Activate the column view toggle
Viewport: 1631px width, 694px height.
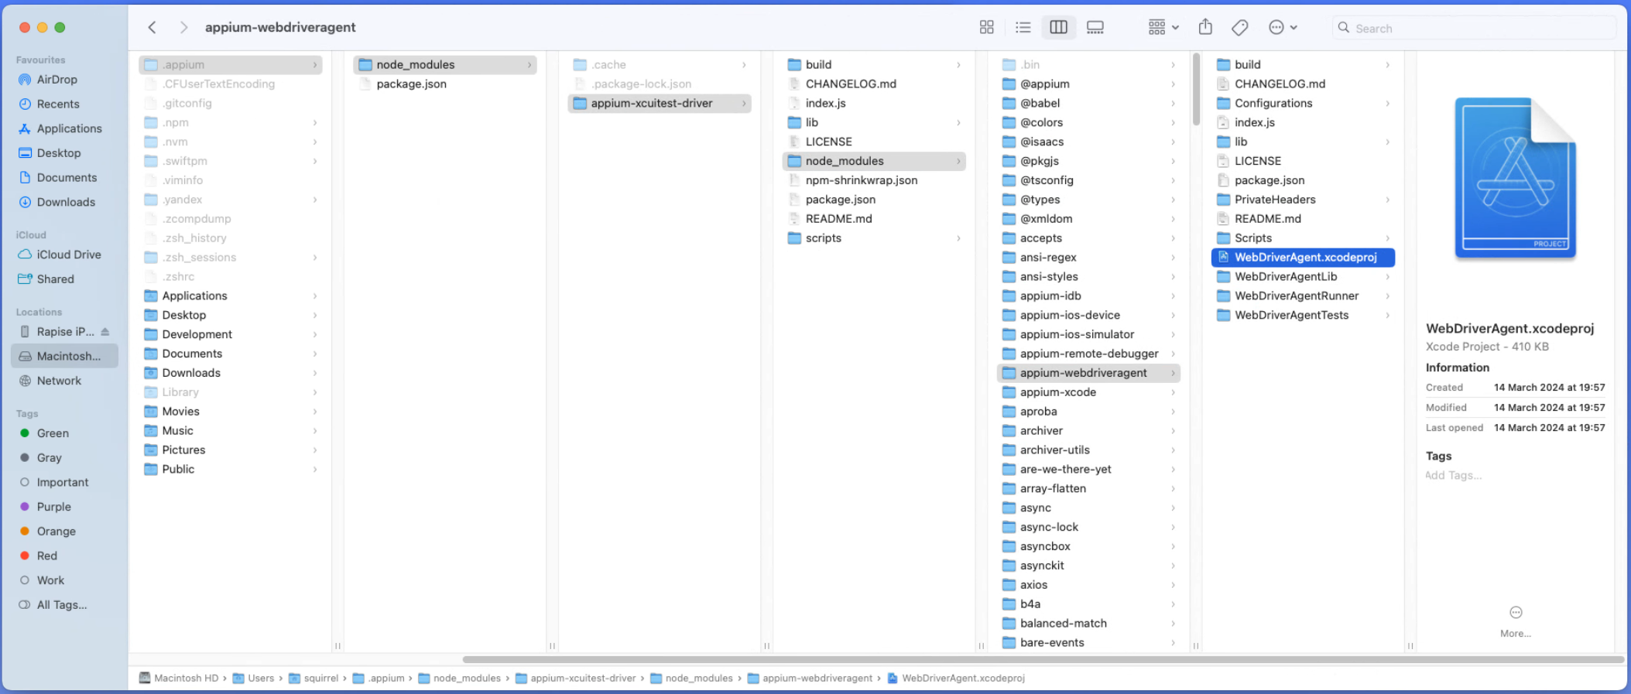(x=1058, y=27)
